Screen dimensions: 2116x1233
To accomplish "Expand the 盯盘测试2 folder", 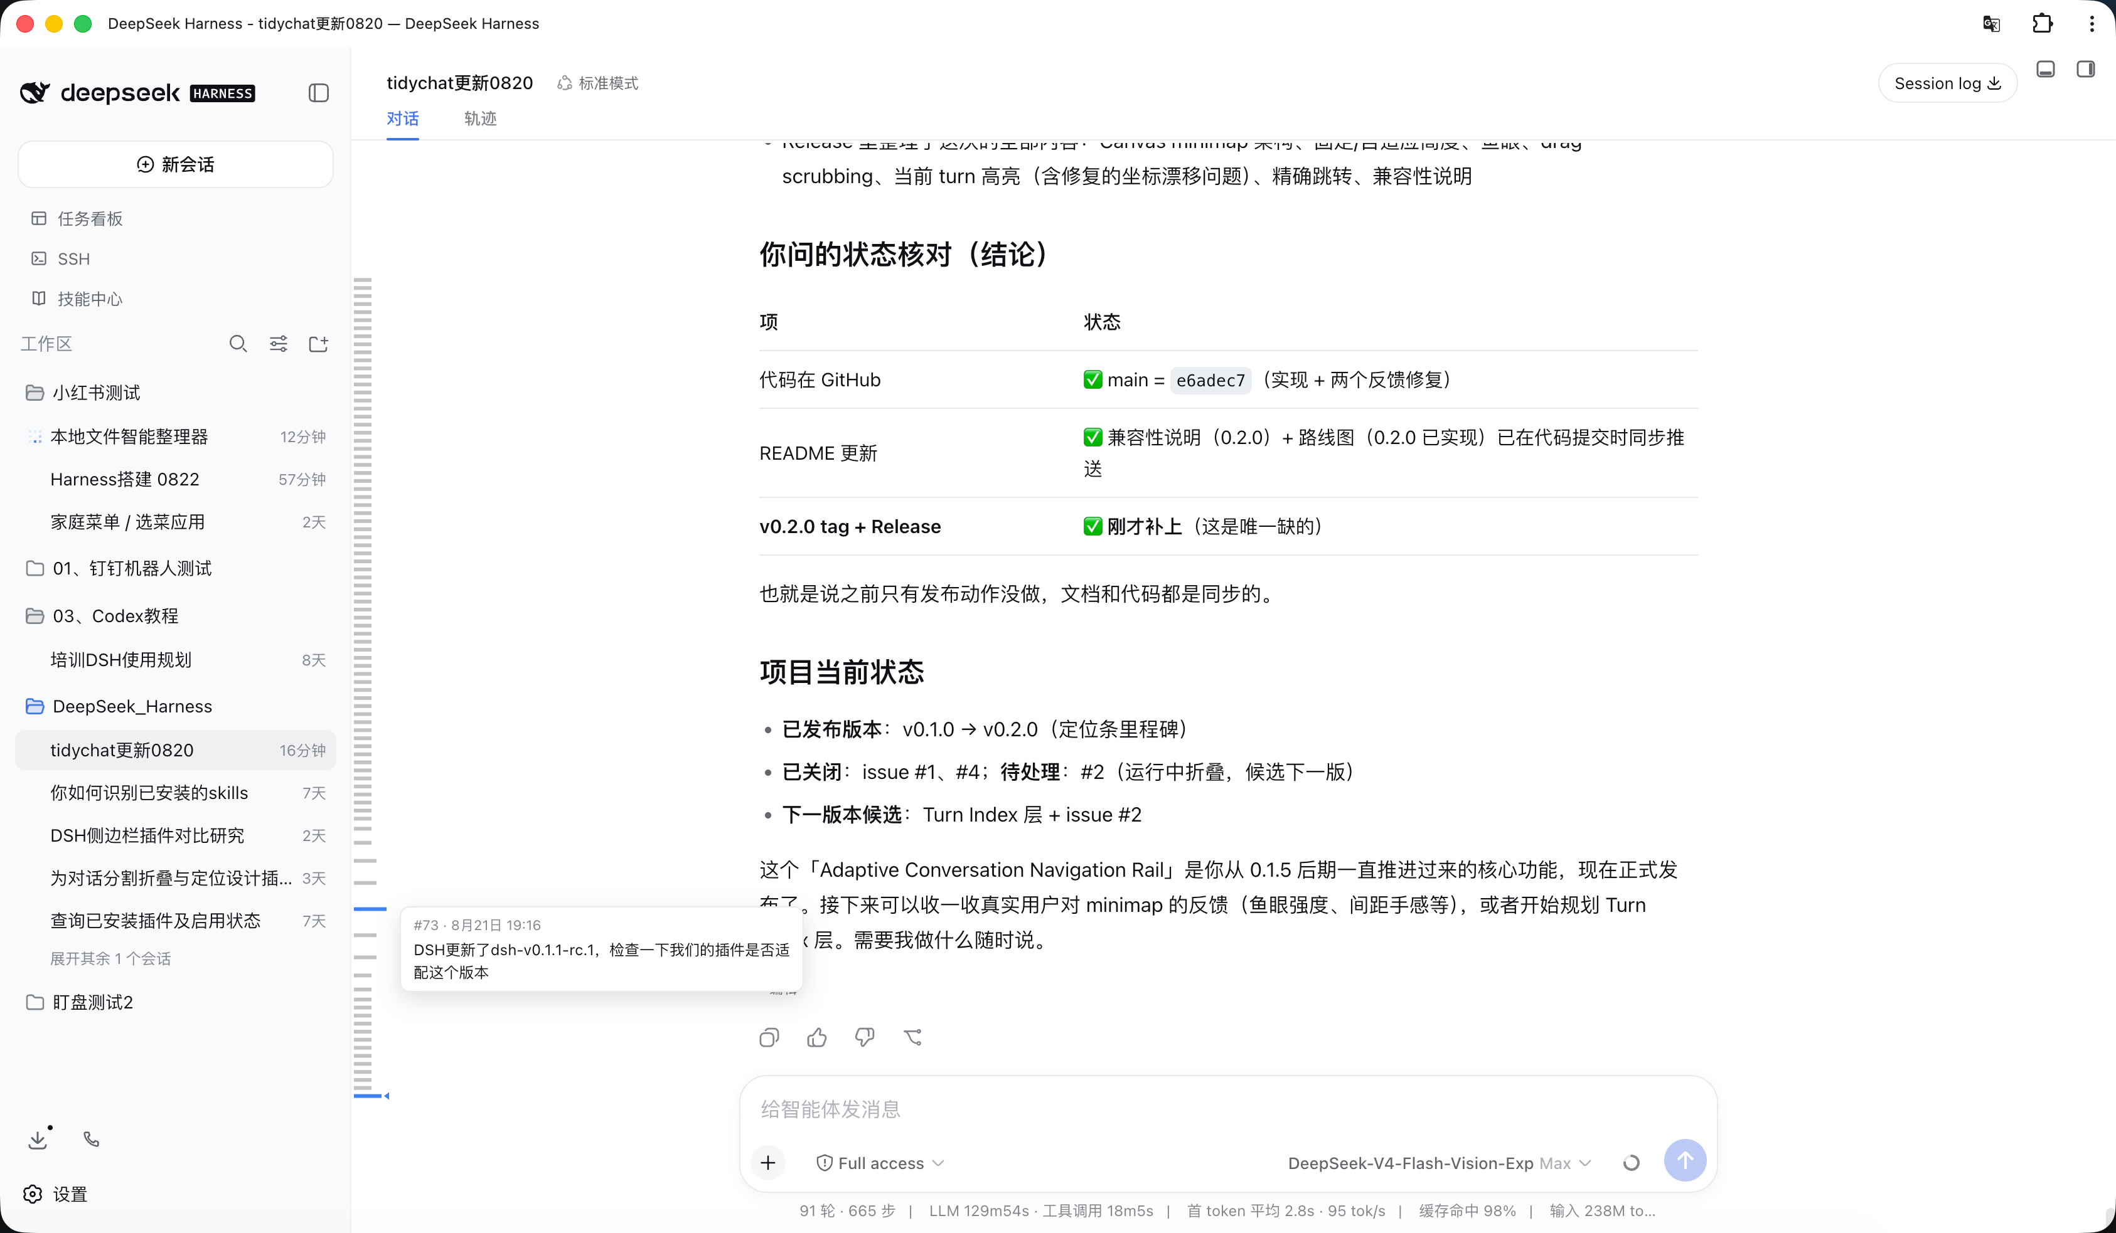I will click(176, 1002).
